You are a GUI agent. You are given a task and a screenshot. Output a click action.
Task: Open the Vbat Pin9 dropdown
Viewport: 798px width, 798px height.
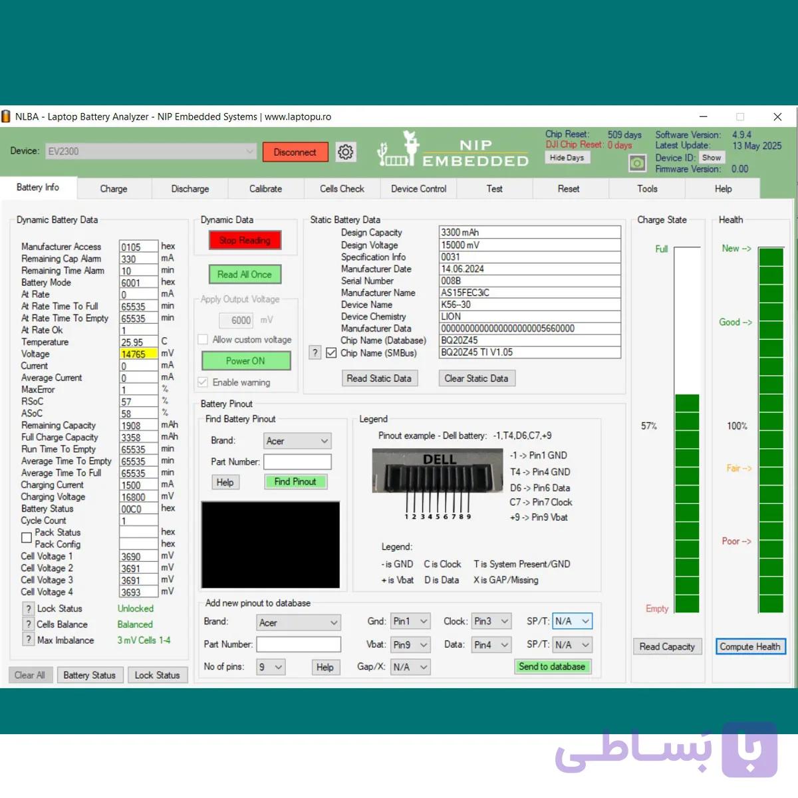(410, 644)
